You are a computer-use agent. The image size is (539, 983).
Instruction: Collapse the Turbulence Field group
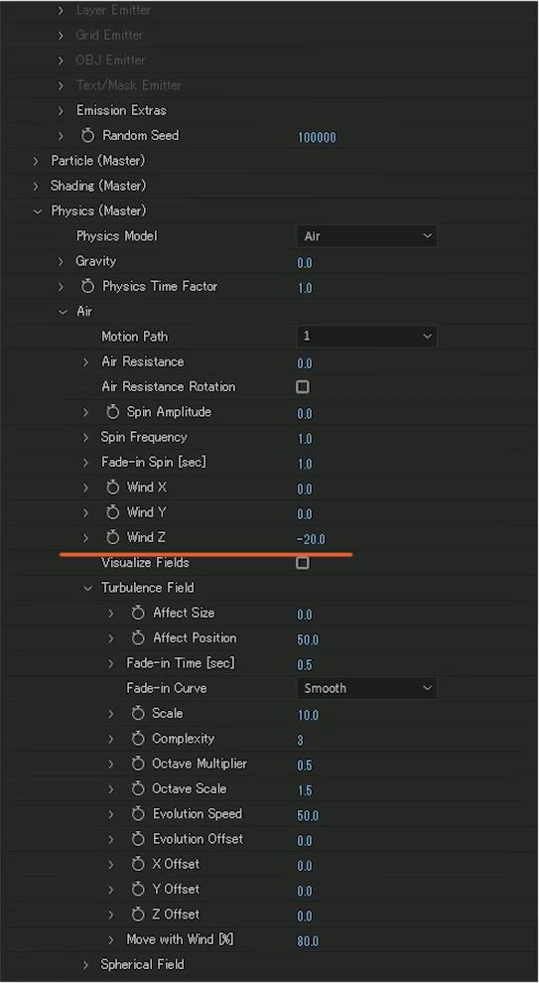(x=87, y=588)
